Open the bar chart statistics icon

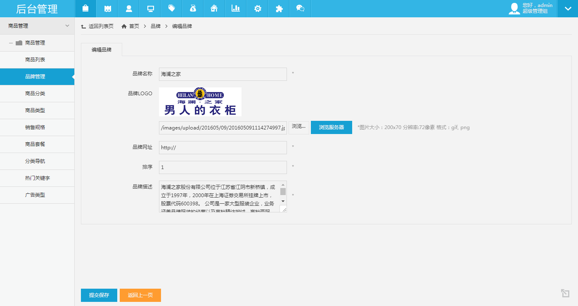click(x=236, y=9)
